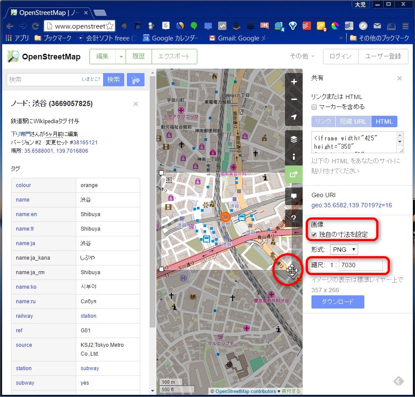415x397 pixels.
Task: Click the いまどこ? link in search box
Action: (x=91, y=79)
